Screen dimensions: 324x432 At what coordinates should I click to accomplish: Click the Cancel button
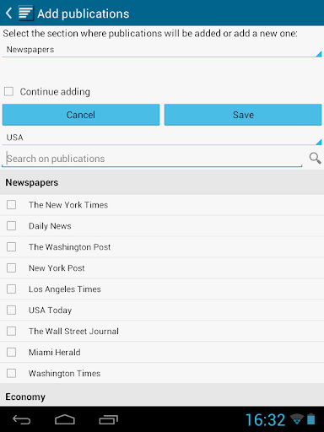pyautogui.click(x=81, y=115)
